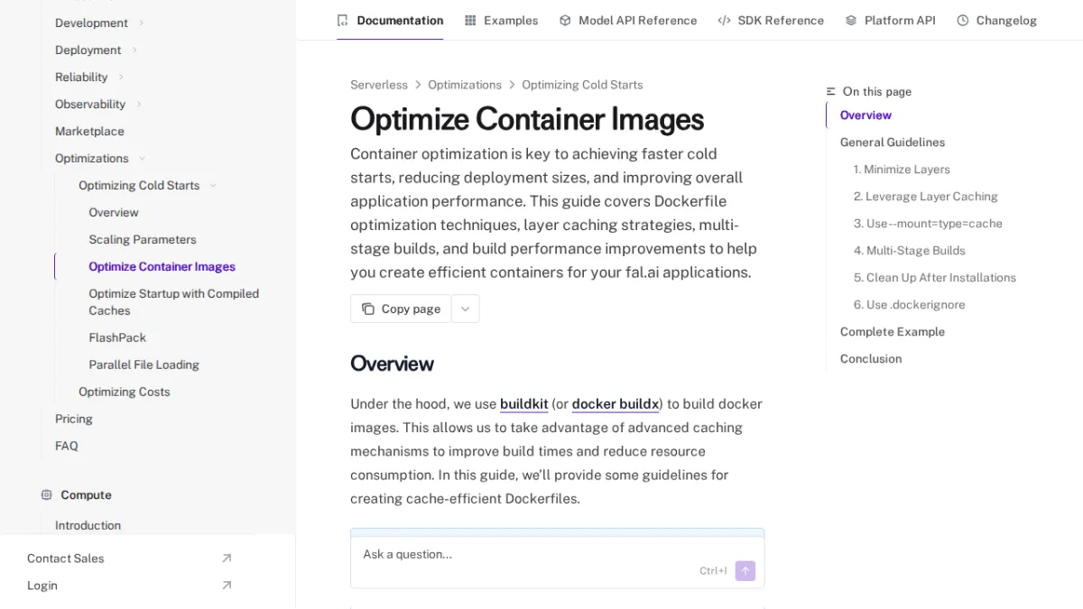Jump to Conclusion section
1083x609 pixels.
click(x=871, y=358)
